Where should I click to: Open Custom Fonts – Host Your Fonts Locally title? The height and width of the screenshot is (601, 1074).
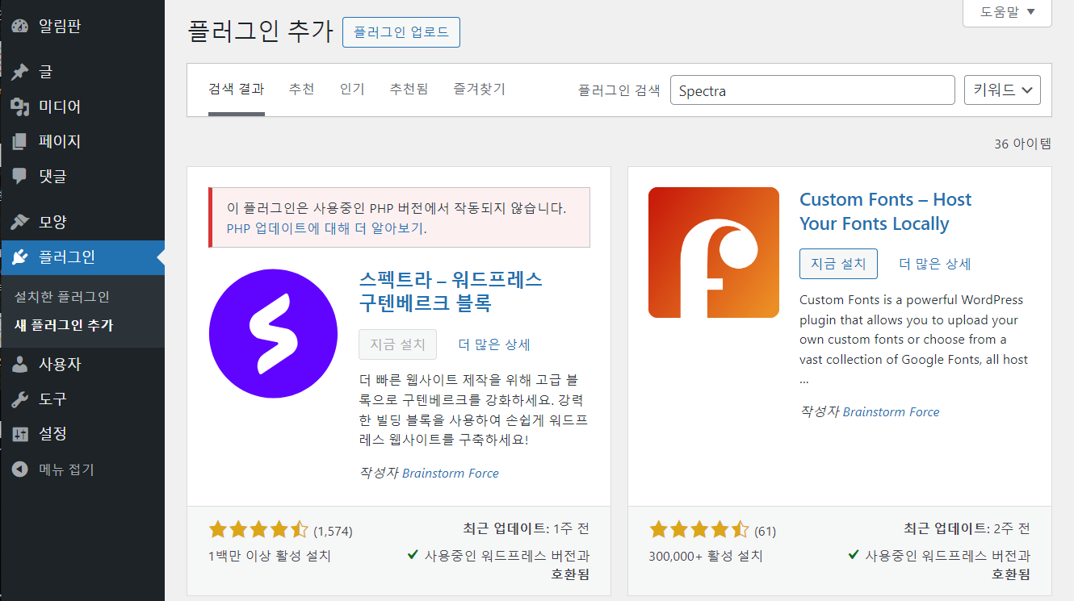point(885,211)
